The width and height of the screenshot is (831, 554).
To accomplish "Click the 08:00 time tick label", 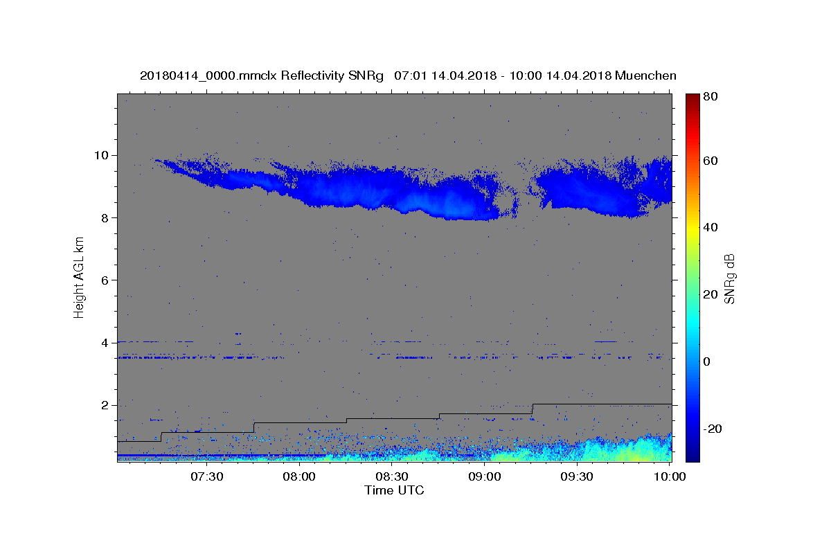I will coord(299,476).
